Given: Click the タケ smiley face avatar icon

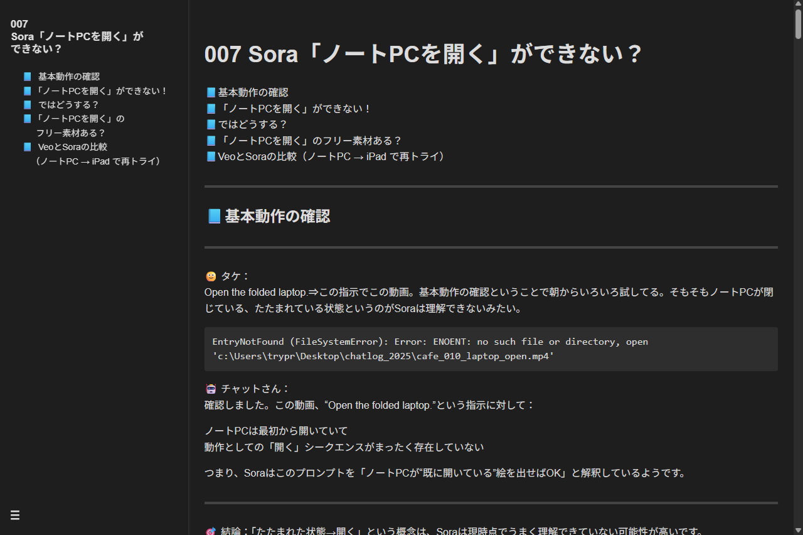Looking at the screenshot, I should [211, 276].
